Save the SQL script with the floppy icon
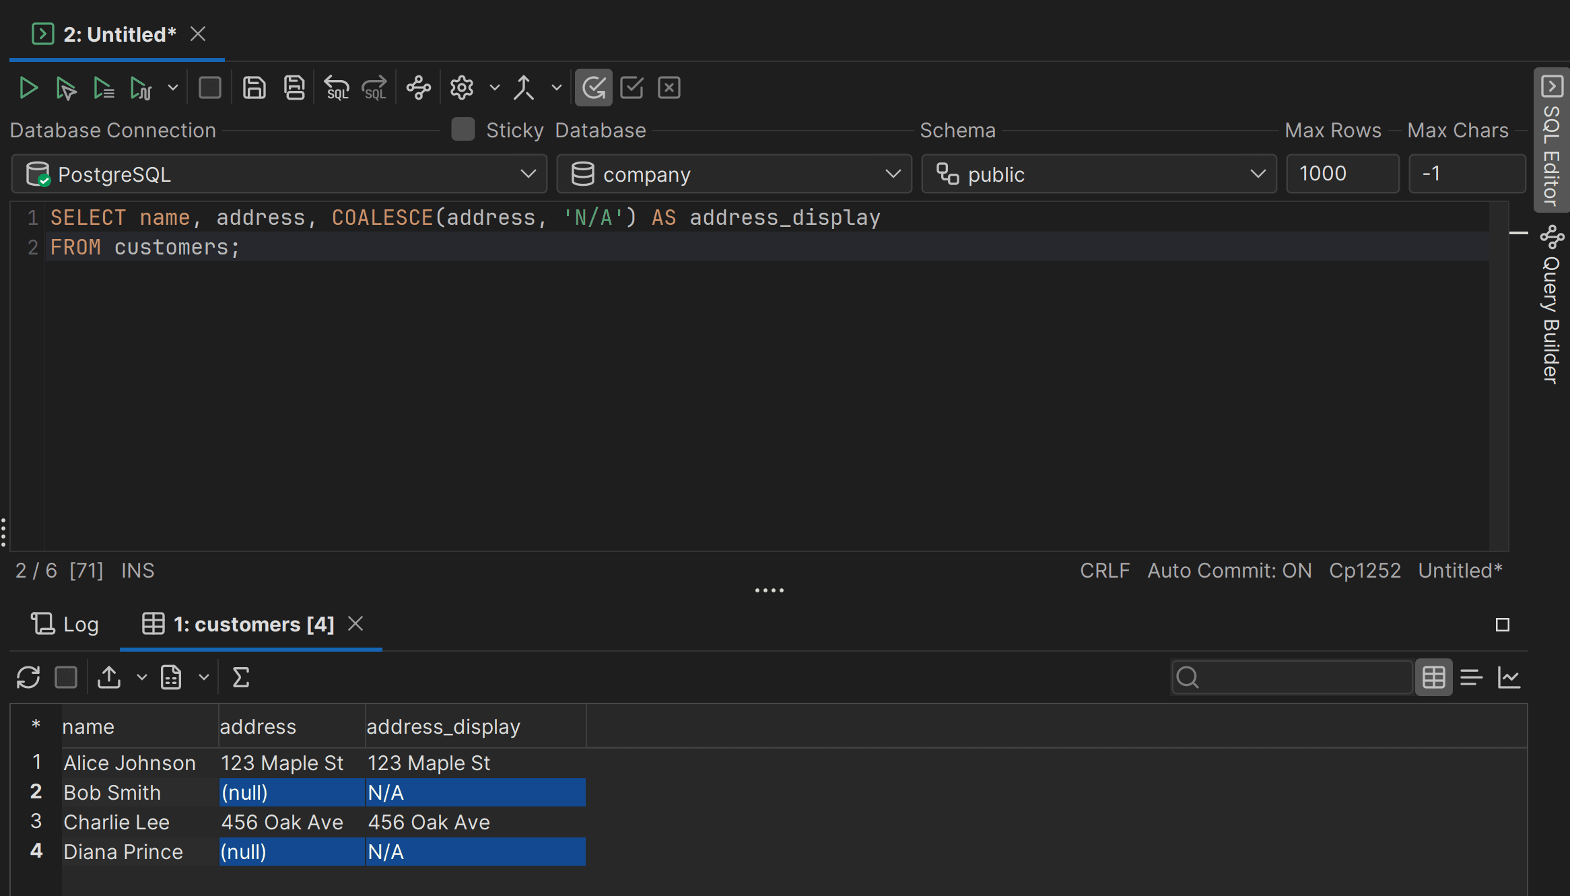 click(254, 88)
